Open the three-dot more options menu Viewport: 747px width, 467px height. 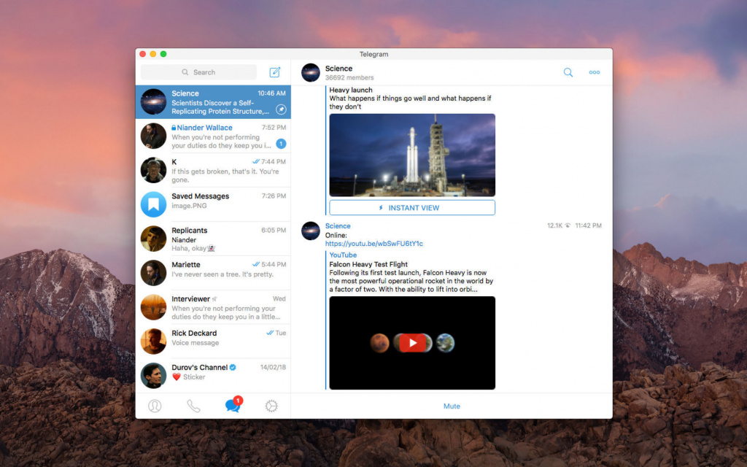pyautogui.click(x=595, y=72)
